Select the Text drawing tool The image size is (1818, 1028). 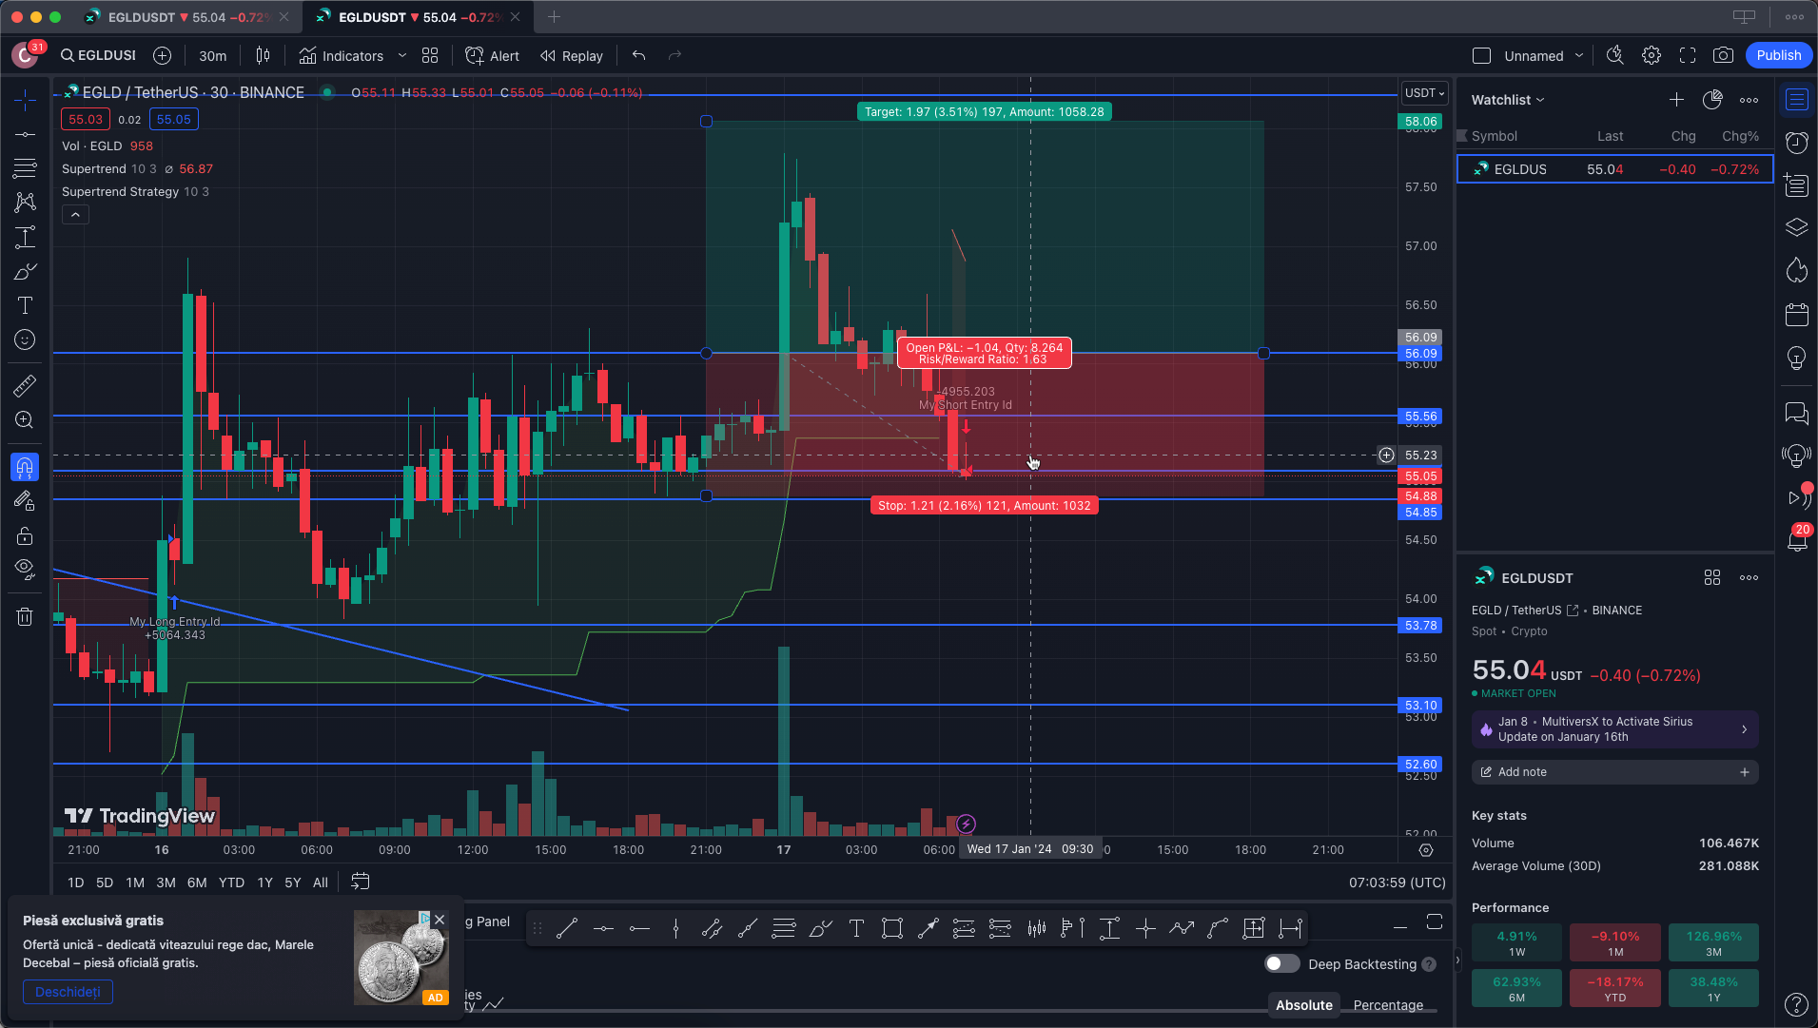coord(25,305)
